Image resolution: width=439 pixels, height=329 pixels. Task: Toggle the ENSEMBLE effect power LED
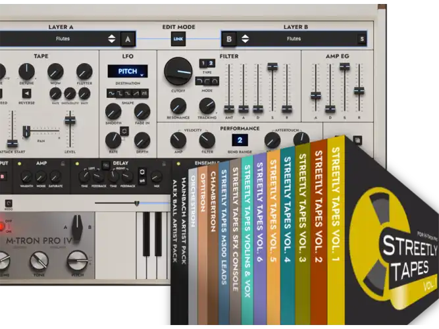pos(178,164)
